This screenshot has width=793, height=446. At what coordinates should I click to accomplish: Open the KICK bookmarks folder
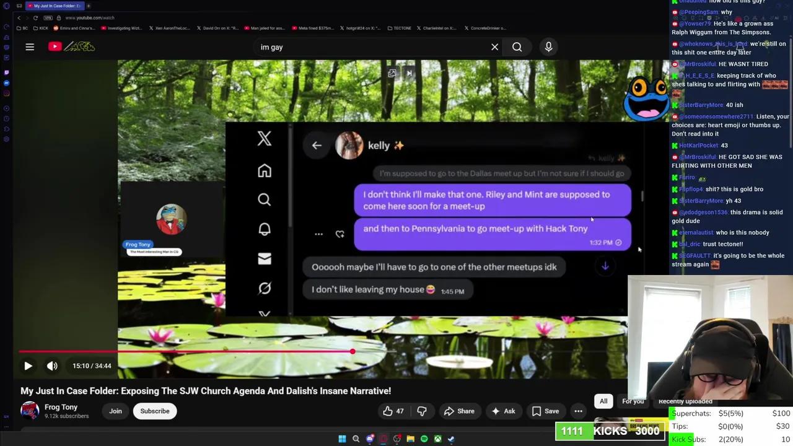[41, 28]
